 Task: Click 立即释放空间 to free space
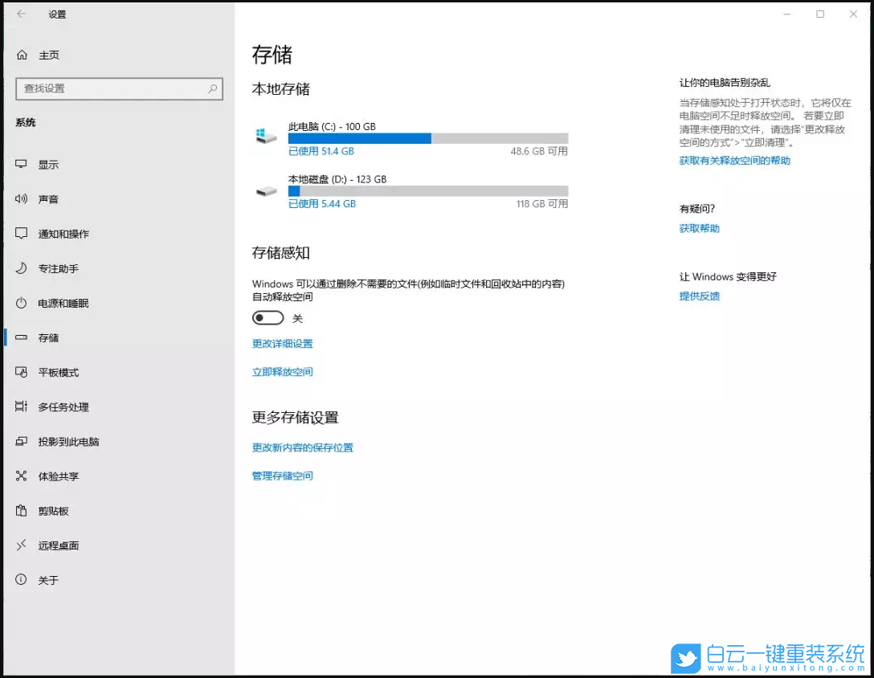tap(282, 371)
